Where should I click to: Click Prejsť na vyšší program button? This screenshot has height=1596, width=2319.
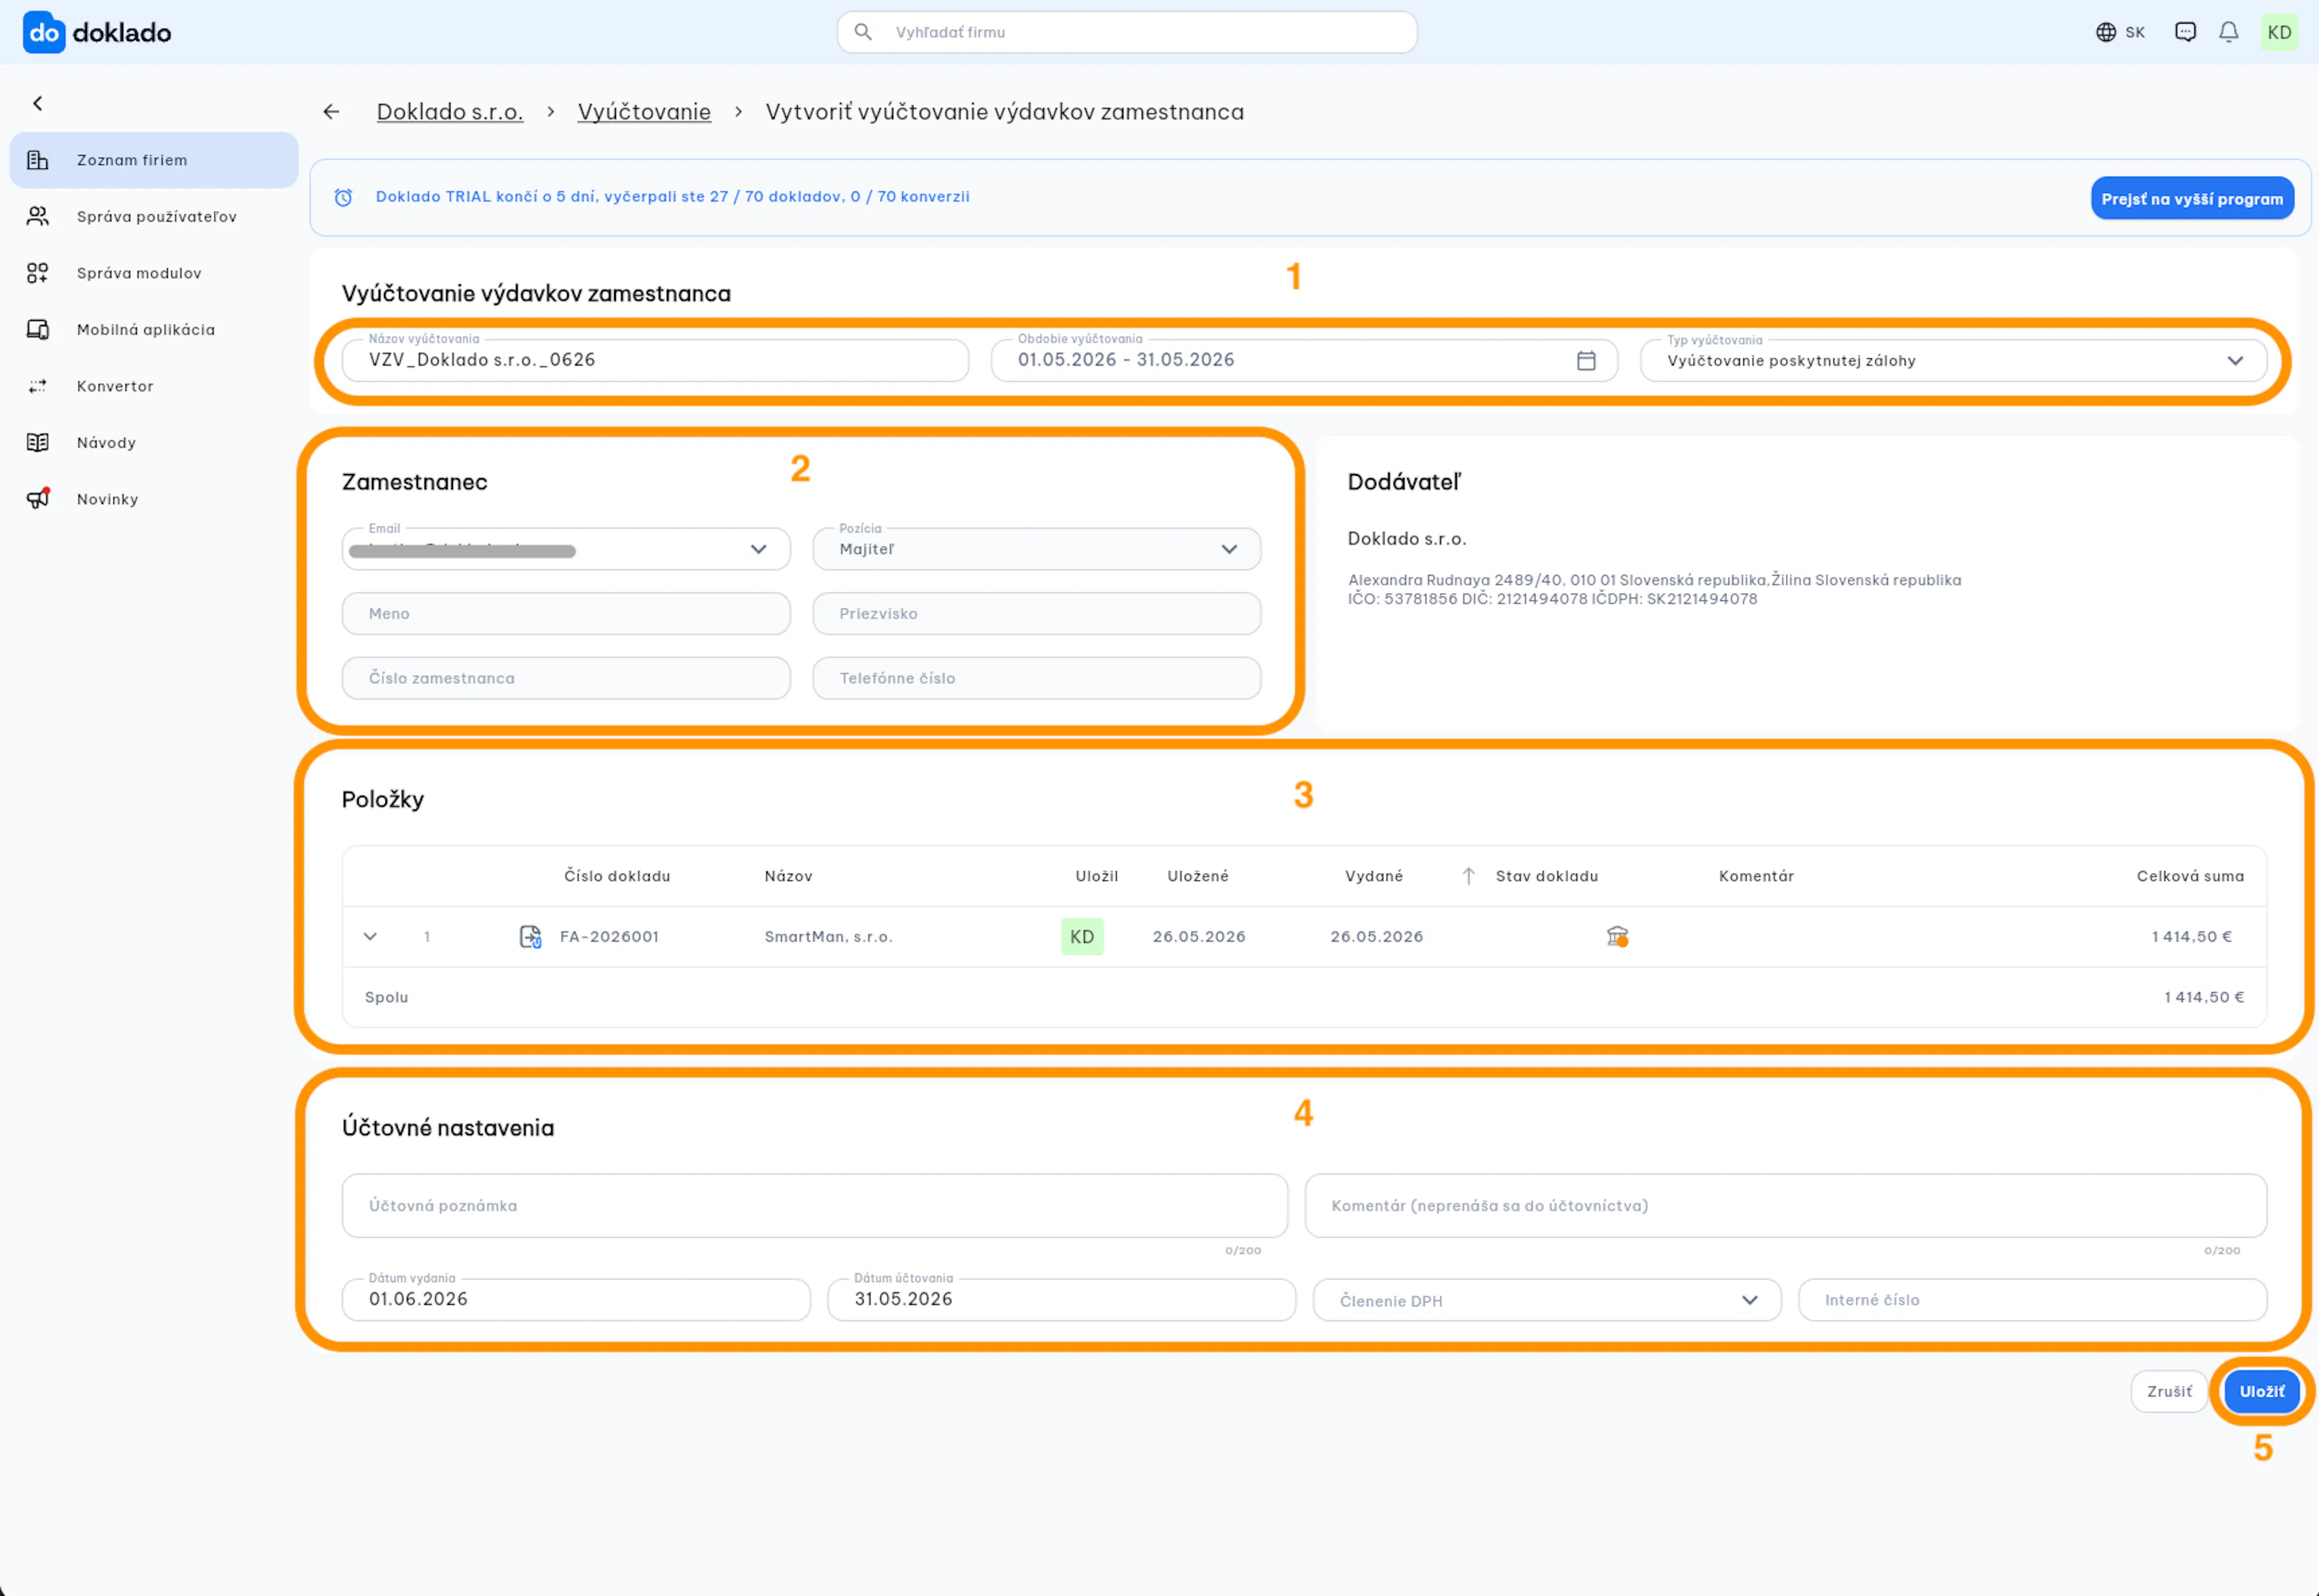click(x=2192, y=198)
